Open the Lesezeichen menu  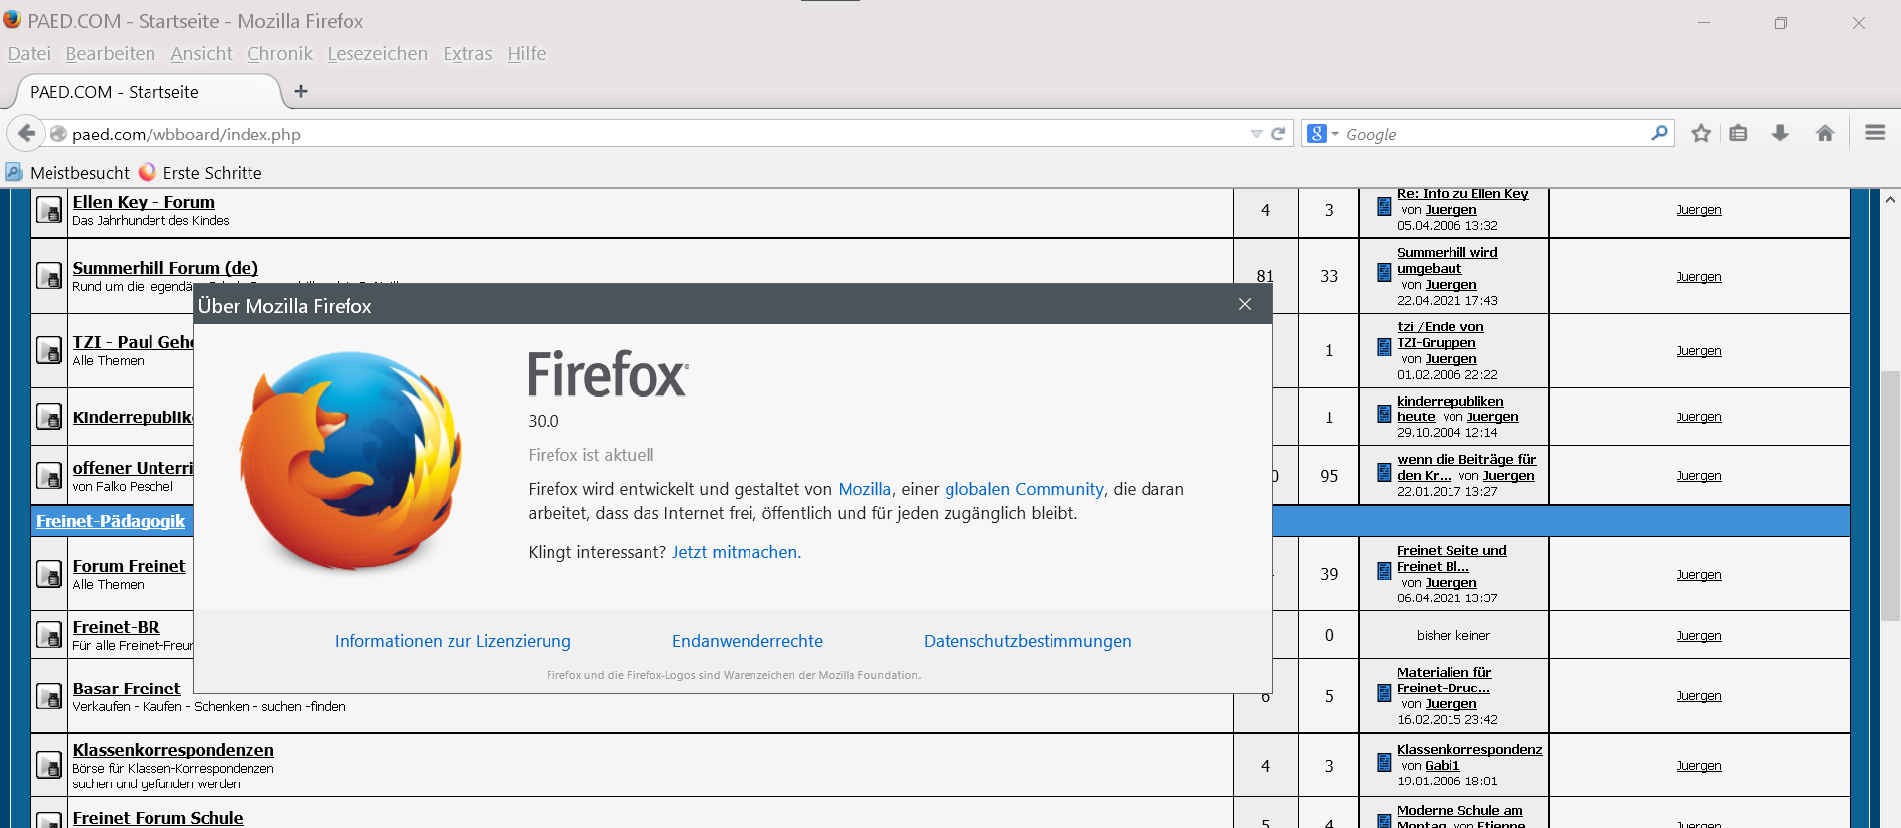[x=377, y=54]
